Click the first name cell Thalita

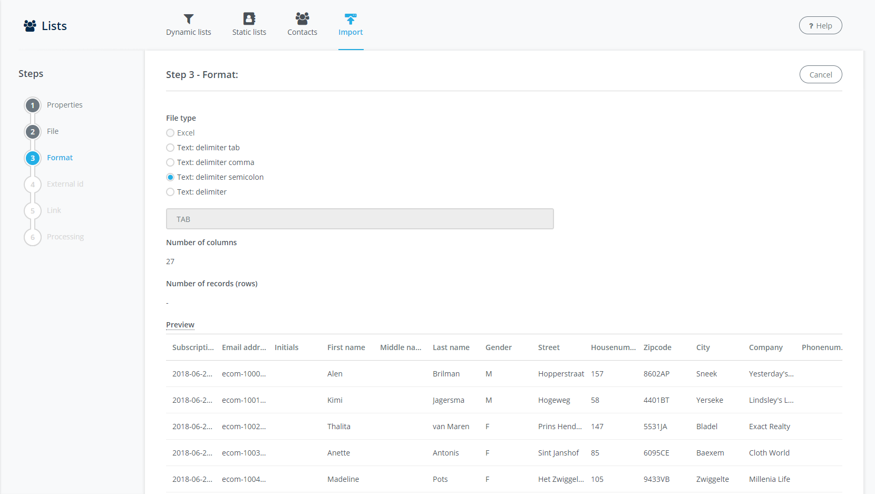click(339, 427)
